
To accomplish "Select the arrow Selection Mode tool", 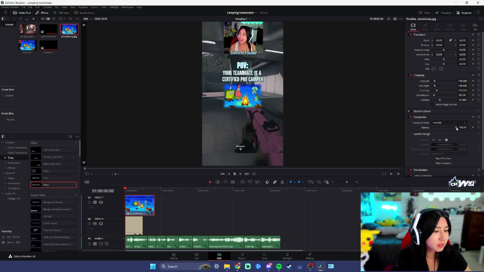I will (210, 182).
